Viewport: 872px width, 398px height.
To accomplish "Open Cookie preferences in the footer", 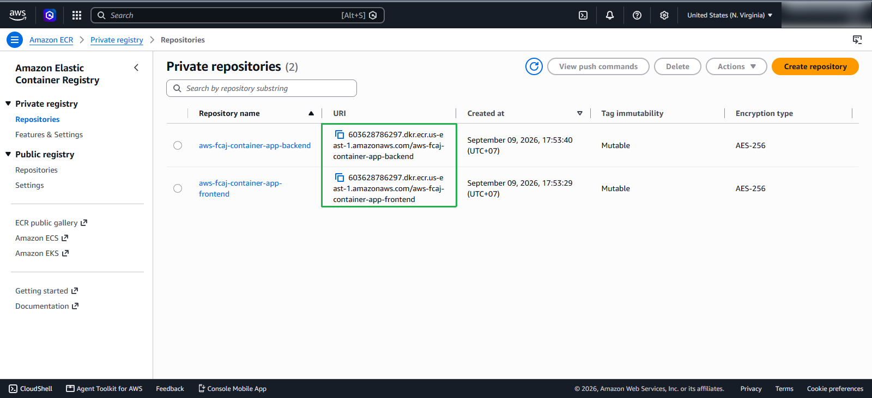I will (x=835, y=389).
